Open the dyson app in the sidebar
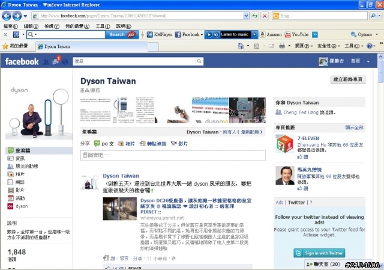 [x=17, y=206]
